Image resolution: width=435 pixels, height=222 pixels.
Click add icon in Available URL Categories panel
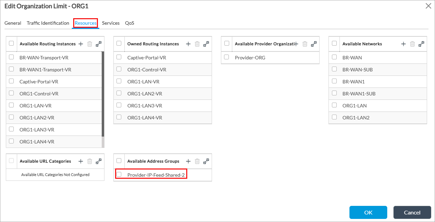(80, 161)
